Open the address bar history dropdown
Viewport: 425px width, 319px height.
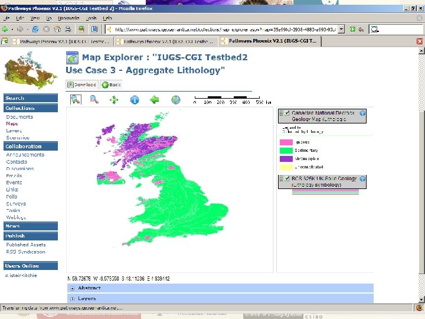click(x=342, y=29)
